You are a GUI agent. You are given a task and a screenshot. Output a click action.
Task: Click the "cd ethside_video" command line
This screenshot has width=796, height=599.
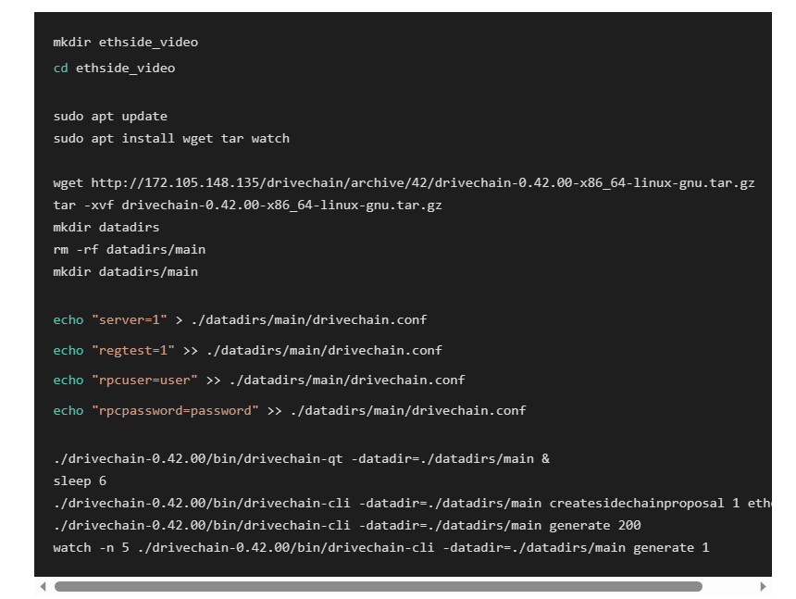pos(114,68)
